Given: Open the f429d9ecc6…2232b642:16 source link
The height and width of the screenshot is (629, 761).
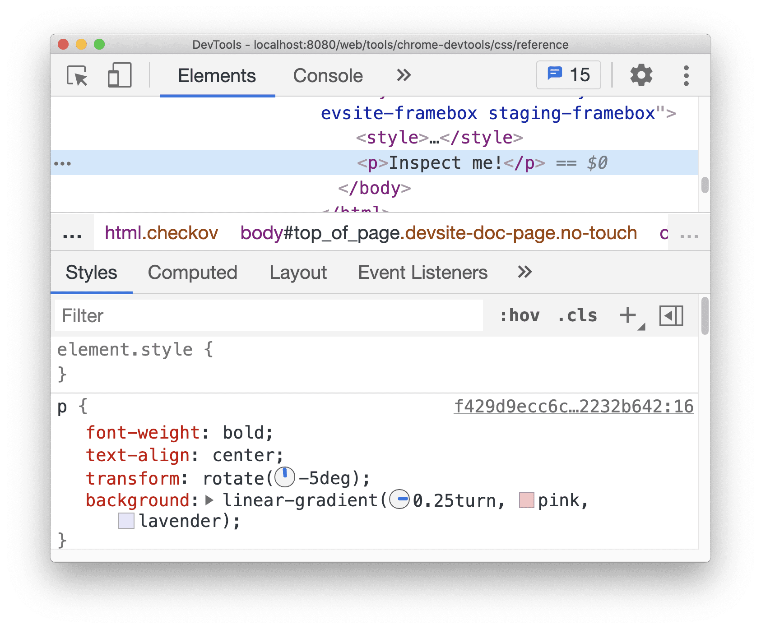Looking at the screenshot, I should click(x=573, y=407).
